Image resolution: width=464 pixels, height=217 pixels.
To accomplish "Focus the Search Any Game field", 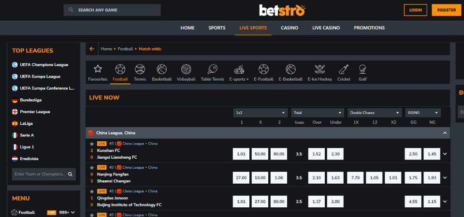I will click(112, 10).
